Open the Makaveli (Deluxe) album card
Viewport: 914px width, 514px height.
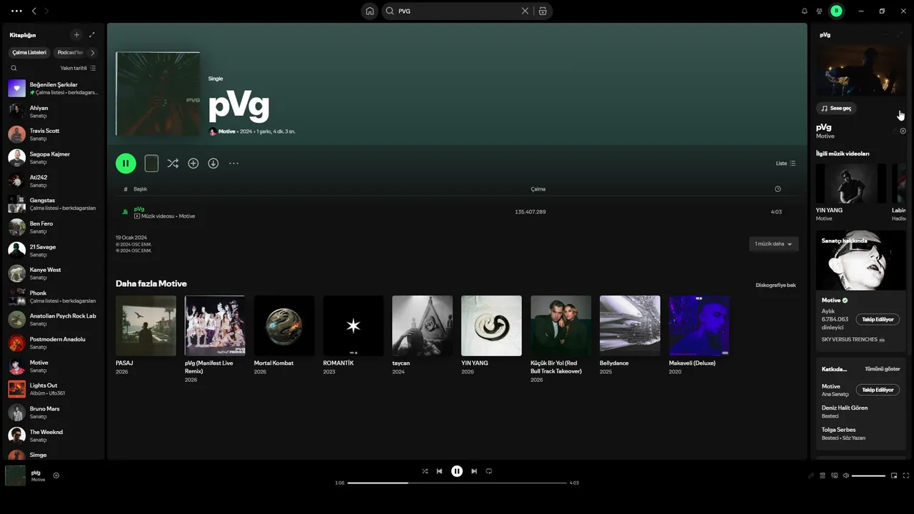pyautogui.click(x=699, y=336)
